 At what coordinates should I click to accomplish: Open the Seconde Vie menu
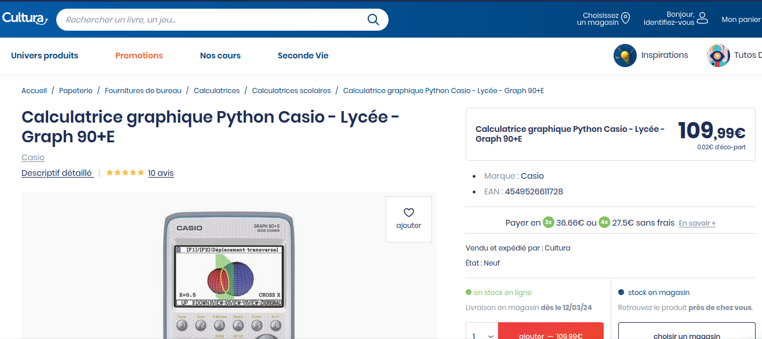tap(303, 56)
